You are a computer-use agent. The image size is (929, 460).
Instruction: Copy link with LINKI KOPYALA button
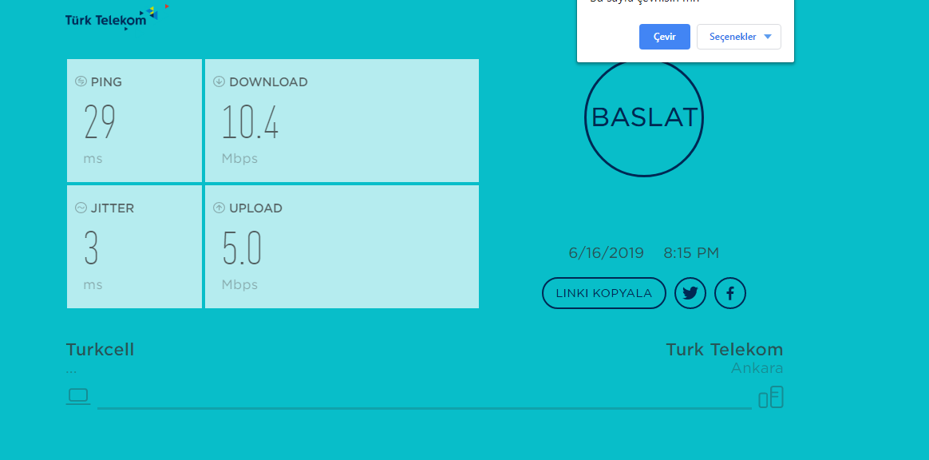tap(603, 293)
